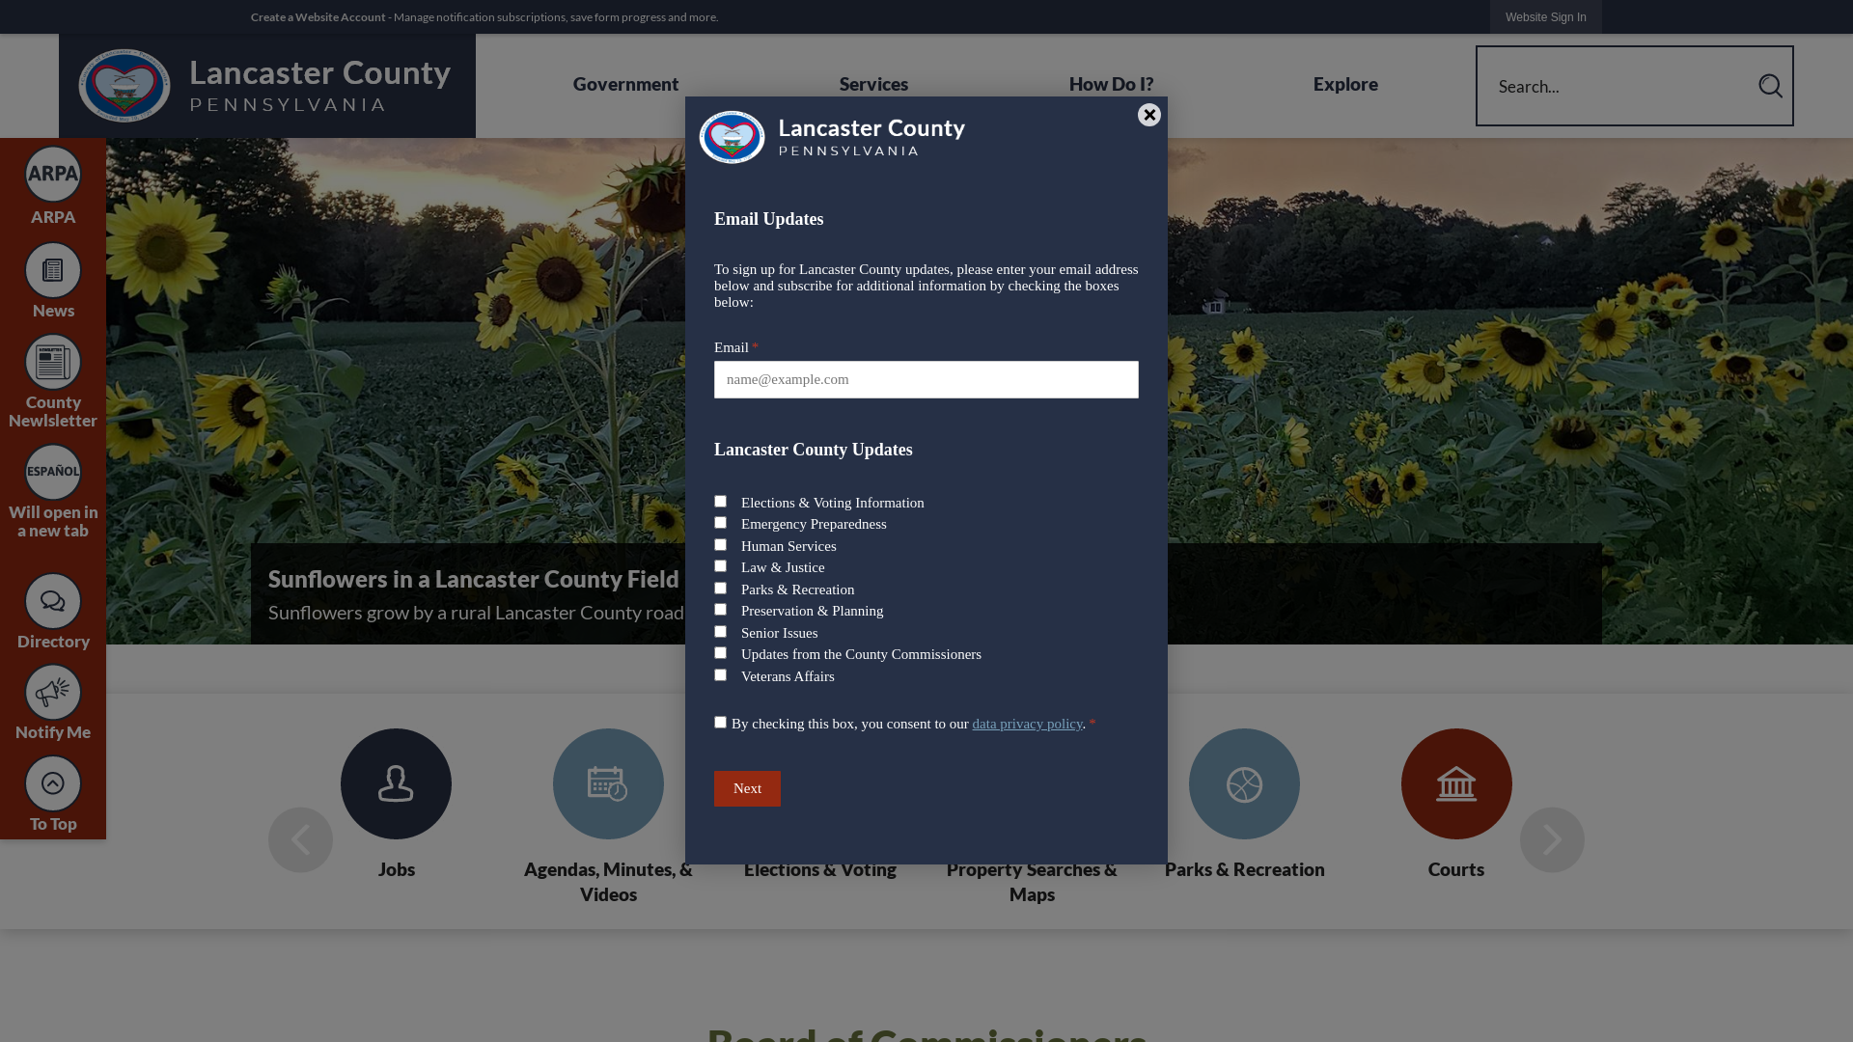The image size is (1853, 1042).
Task: Open Property Searches & Maps link
Action: 1032,882
